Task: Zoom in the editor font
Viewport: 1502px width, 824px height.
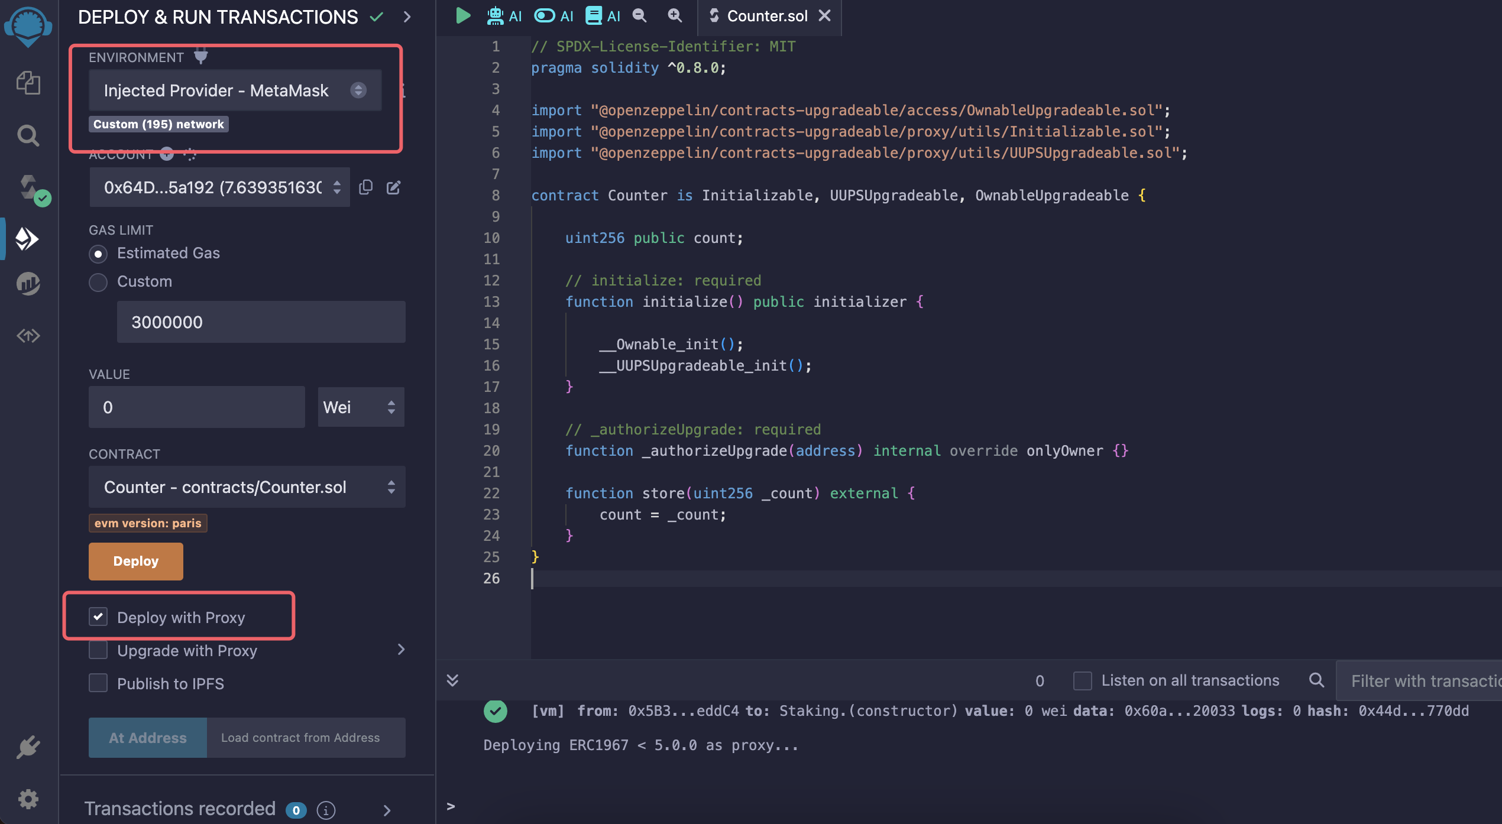Action: click(675, 16)
